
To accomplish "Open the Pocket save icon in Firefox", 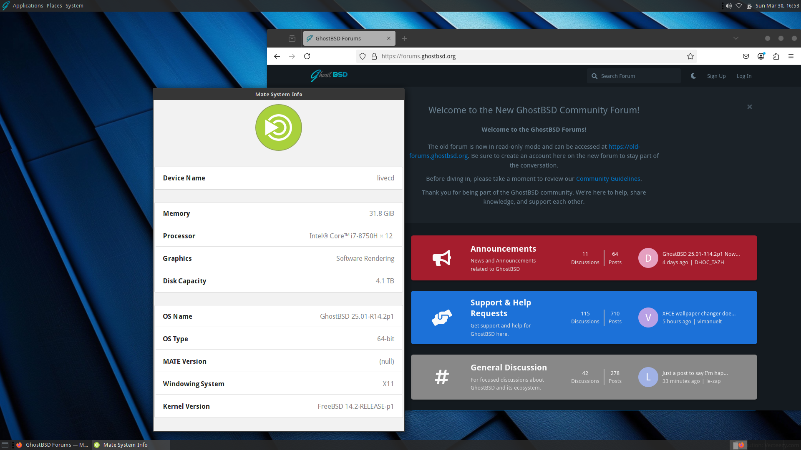I will pyautogui.click(x=746, y=56).
